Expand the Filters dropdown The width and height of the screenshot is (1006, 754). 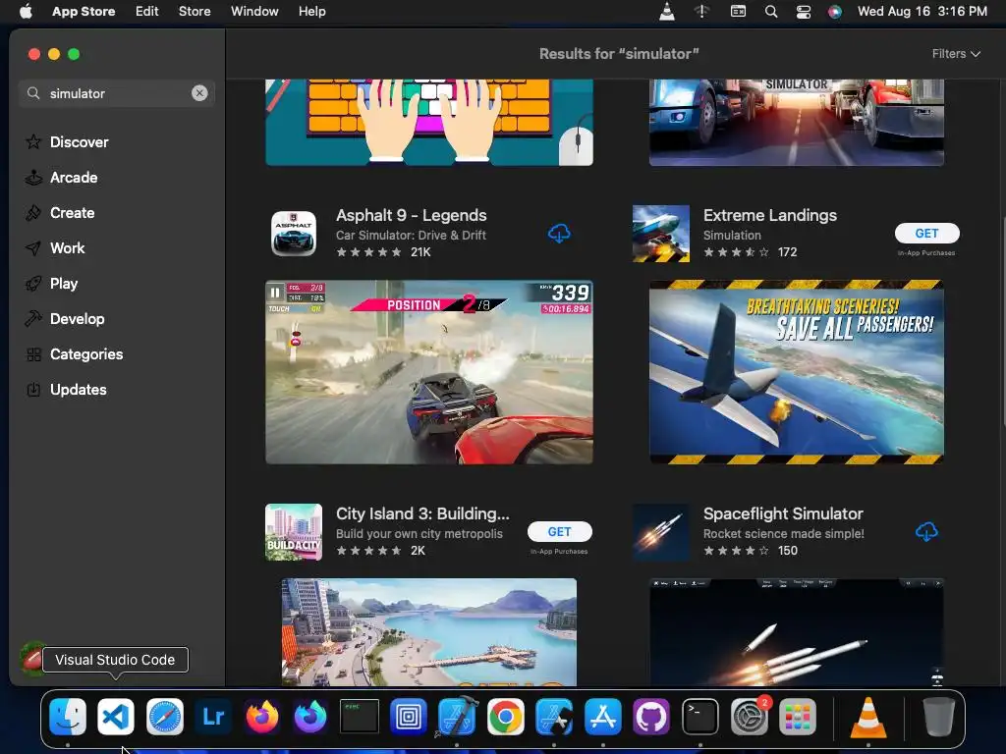[x=956, y=54]
